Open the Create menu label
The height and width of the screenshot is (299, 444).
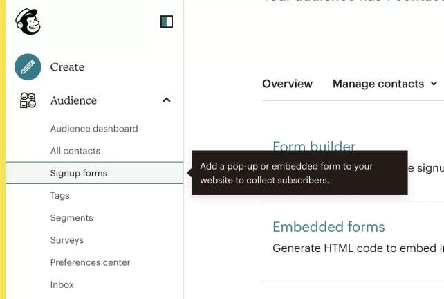click(67, 67)
